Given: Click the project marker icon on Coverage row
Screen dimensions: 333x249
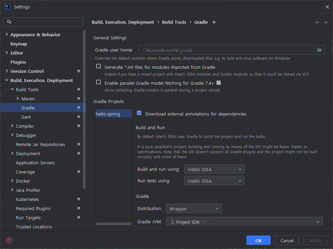Looking at the screenshot, I should point(79,172).
